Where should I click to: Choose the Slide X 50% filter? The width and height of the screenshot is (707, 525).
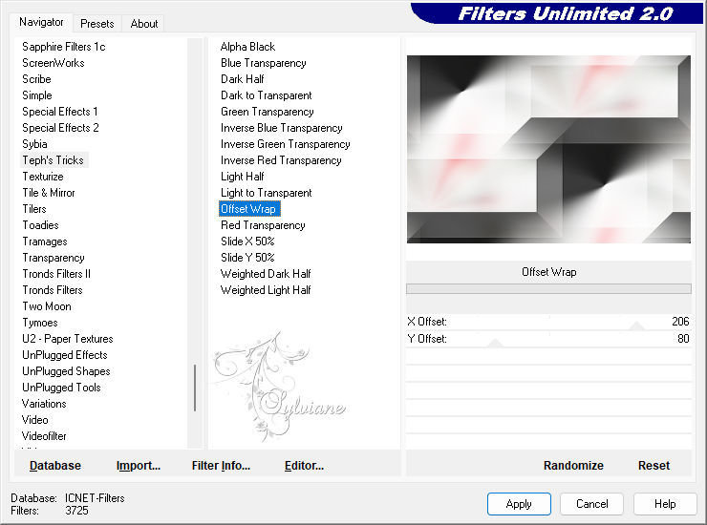pyautogui.click(x=247, y=241)
